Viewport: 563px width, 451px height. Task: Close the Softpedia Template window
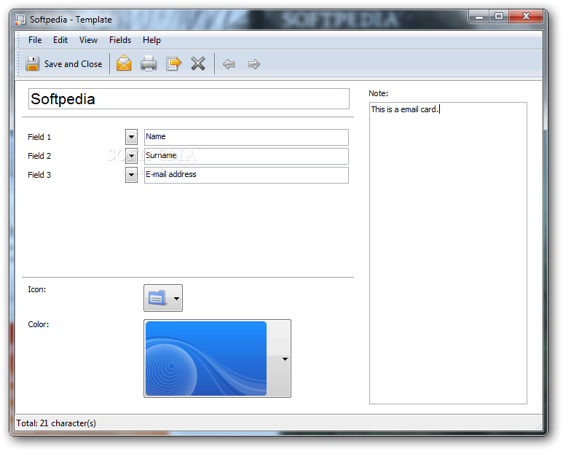point(526,17)
